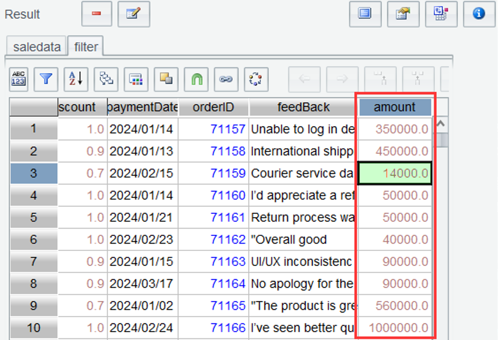Select the 14000.0 amount cell
Image resolution: width=498 pixels, height=340 pixels.
(395, 173)
